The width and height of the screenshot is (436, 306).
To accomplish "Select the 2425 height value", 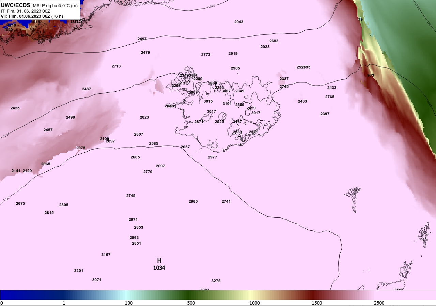I will 15,108.
